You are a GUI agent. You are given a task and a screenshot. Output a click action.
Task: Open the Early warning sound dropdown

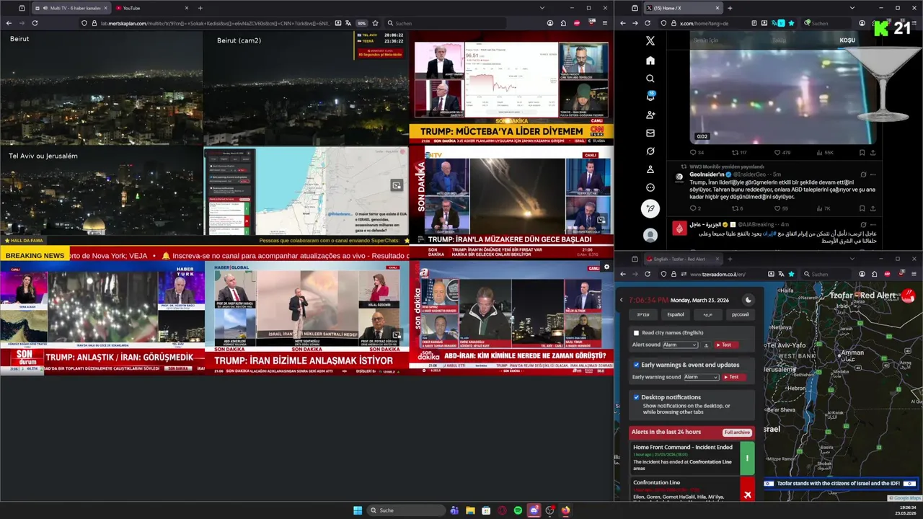[x=702, y=377]
